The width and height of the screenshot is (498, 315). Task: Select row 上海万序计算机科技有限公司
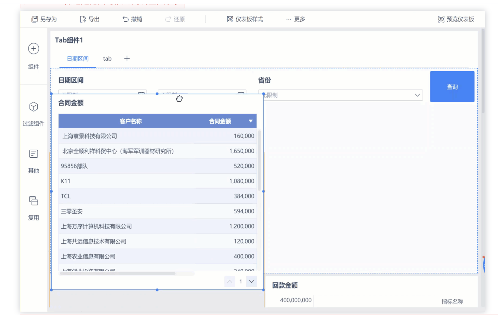(x=158, y=226)
